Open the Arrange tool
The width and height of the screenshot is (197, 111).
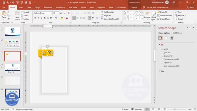point(147,15)
